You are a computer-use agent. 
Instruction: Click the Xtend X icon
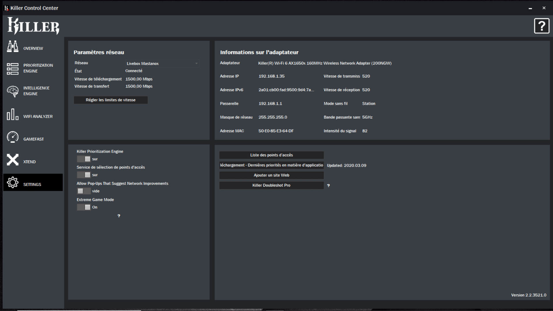click(x=13, y=160)
